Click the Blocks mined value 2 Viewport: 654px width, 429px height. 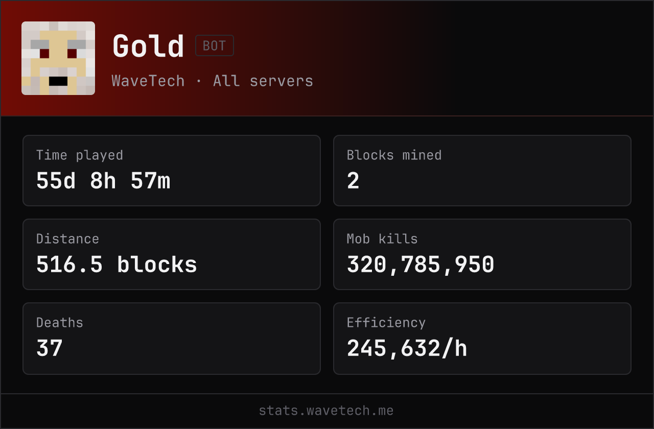(353, 181)
